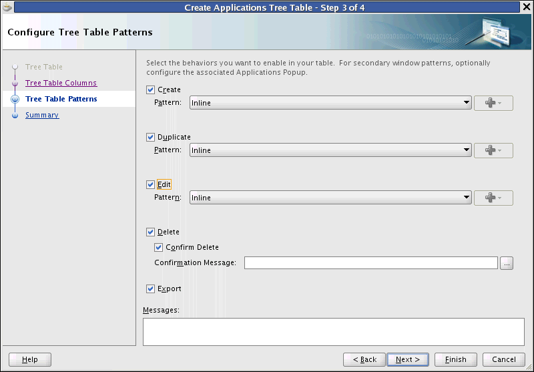534x372 pixels.
Task: Click the Summary step bullet in wizard
Action: click(x=15, y=116)
